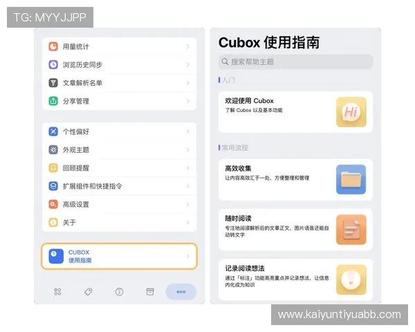Viewport: 415px width, 332px height.
Task: Select the three-dots more tab
Action: (181, 292)
